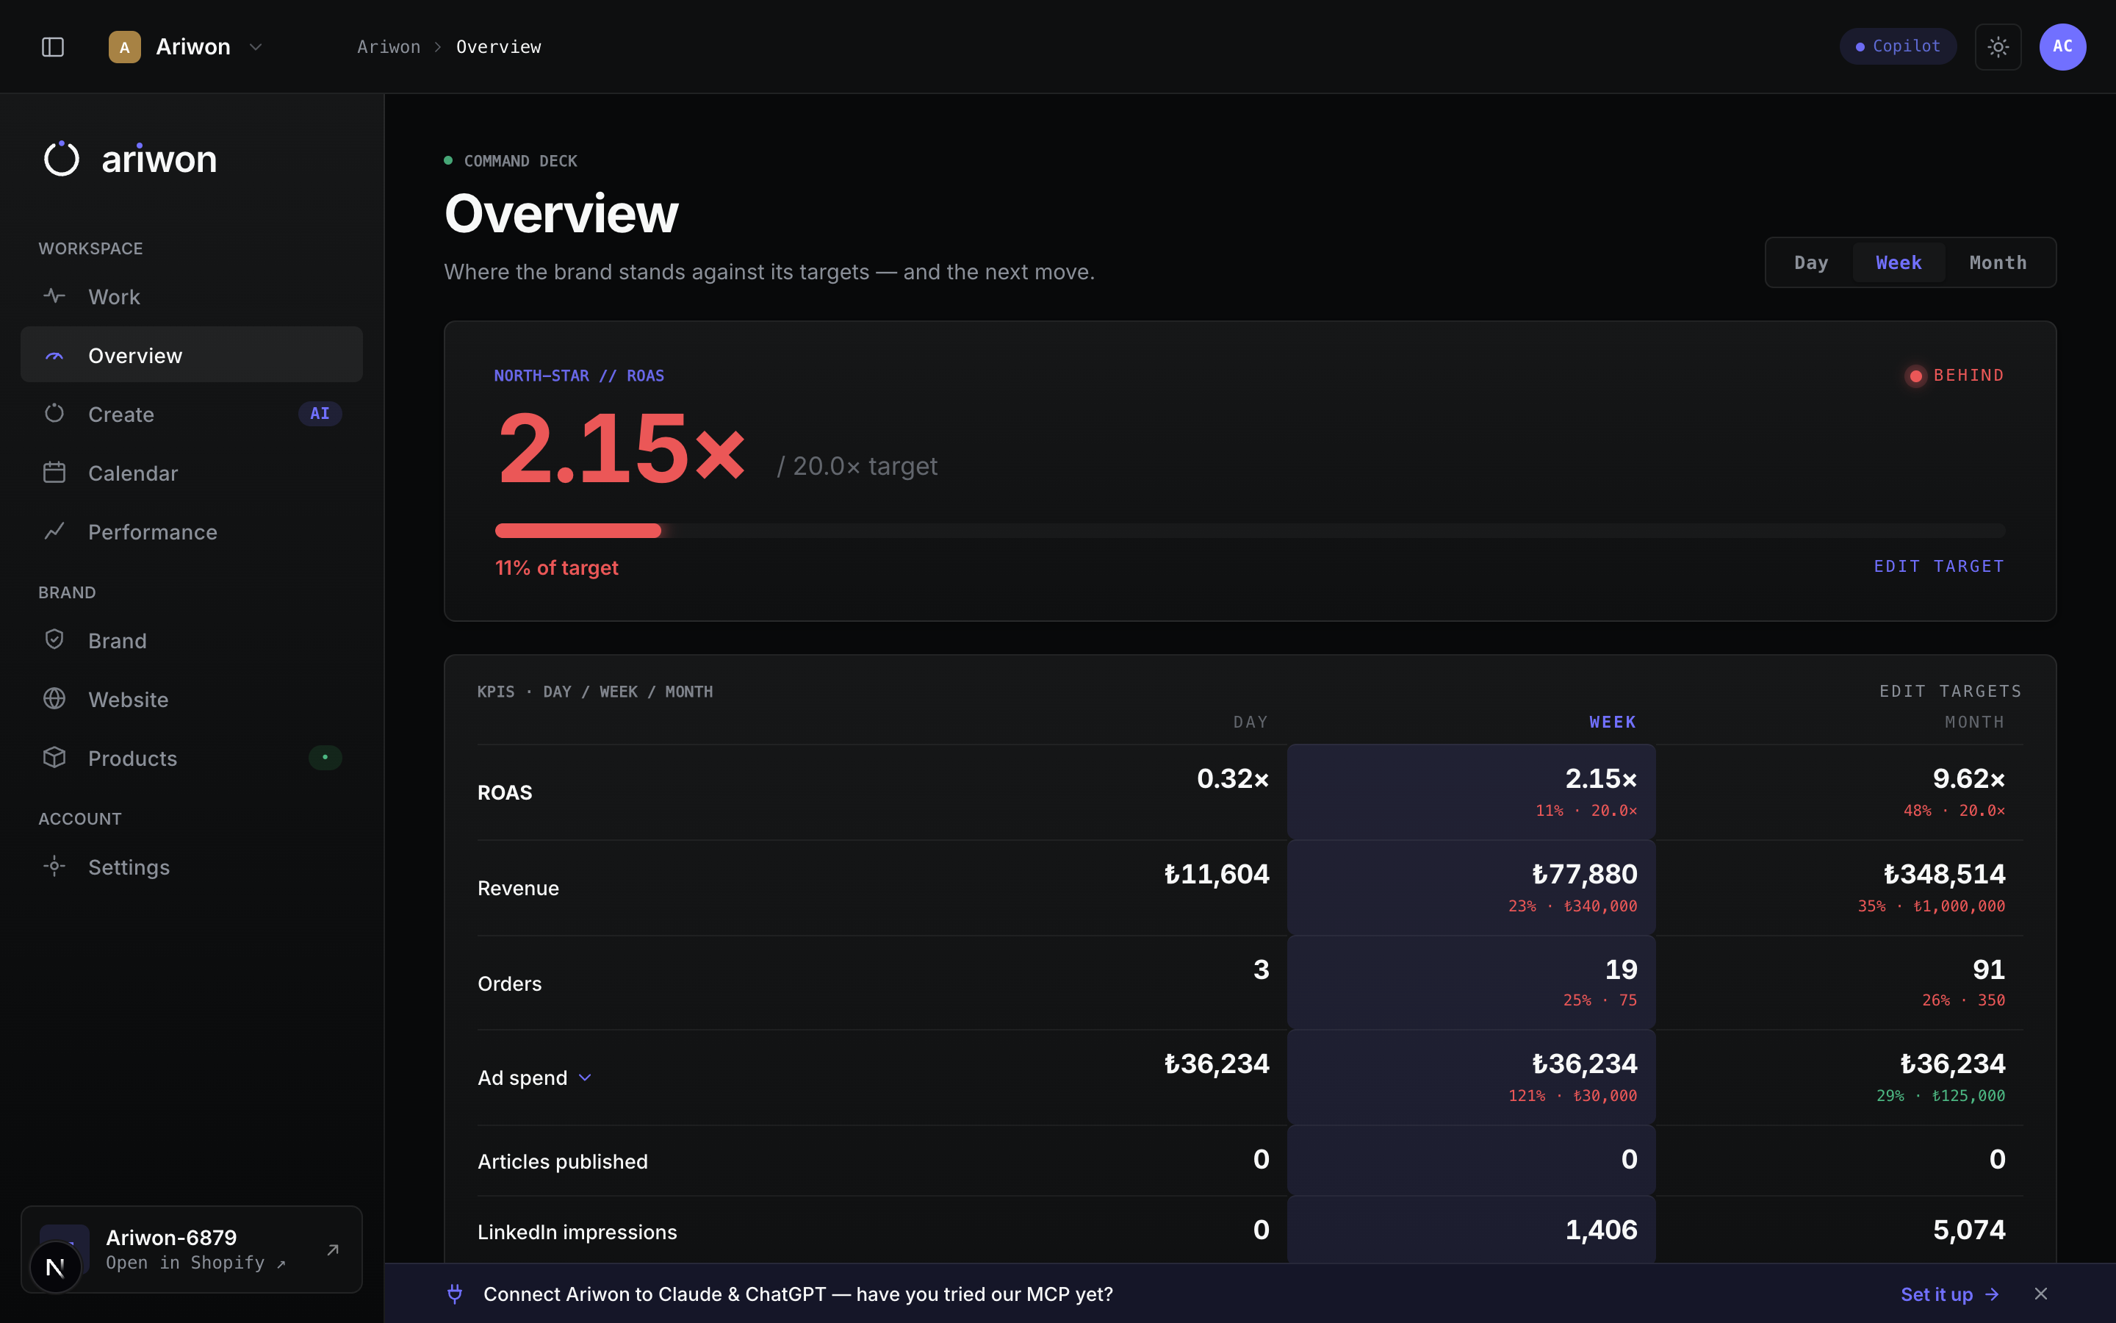This screenshot has height=1323, width=2116.
Task: Open Ariwon-6879 in Shopify
Action: pos(192,1249)
